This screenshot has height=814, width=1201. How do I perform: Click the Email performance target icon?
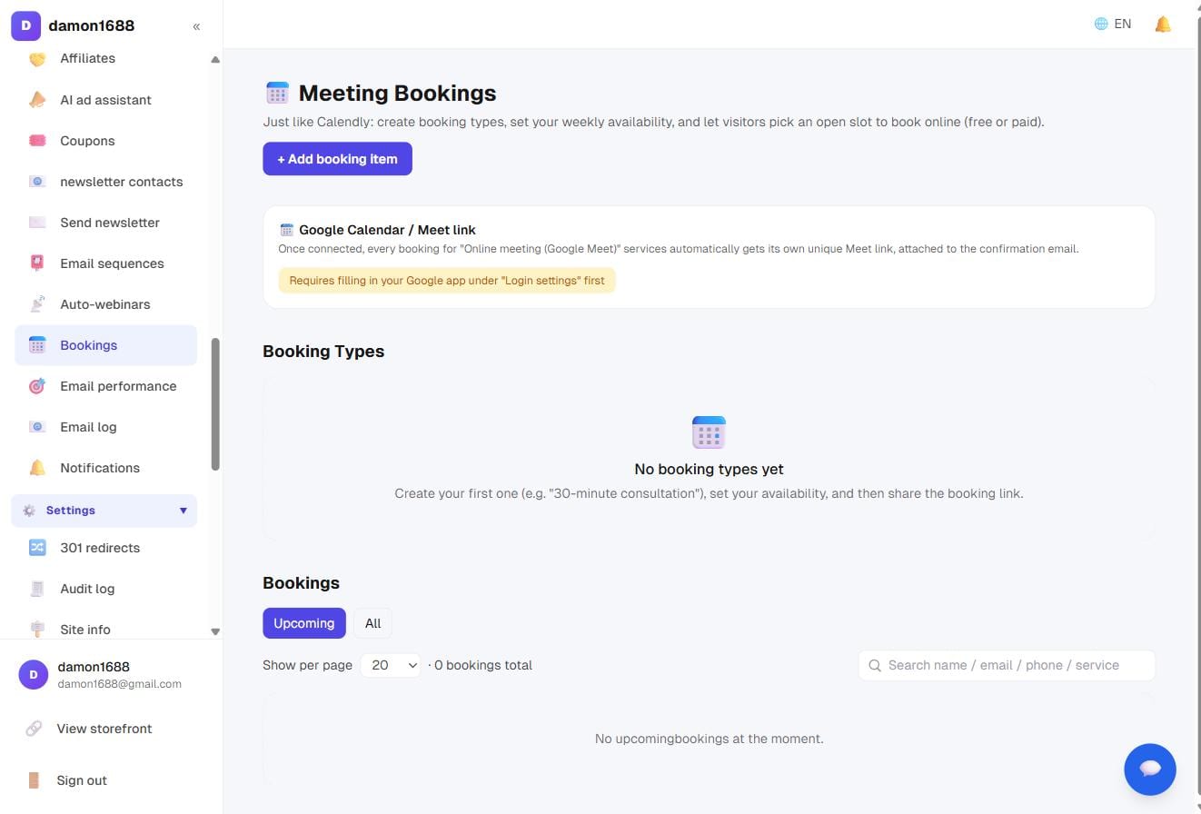pyautogui.click(x=37, y=386)
